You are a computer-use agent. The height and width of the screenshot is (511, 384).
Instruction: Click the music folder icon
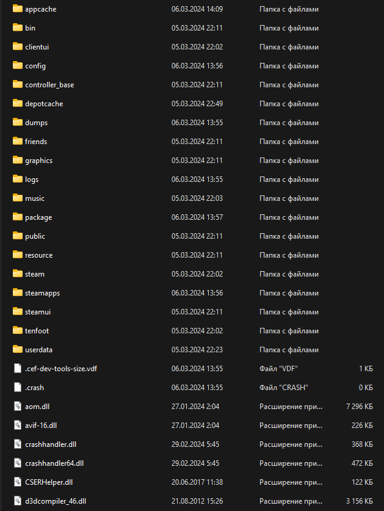[18, 198]
